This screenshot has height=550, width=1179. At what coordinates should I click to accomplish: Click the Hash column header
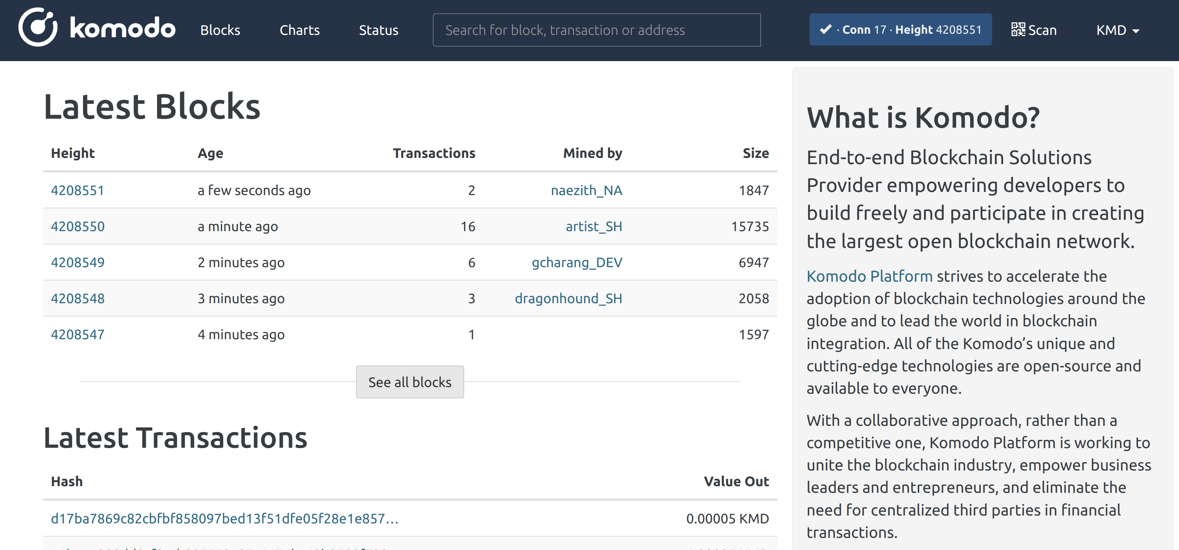pos(67,482)
